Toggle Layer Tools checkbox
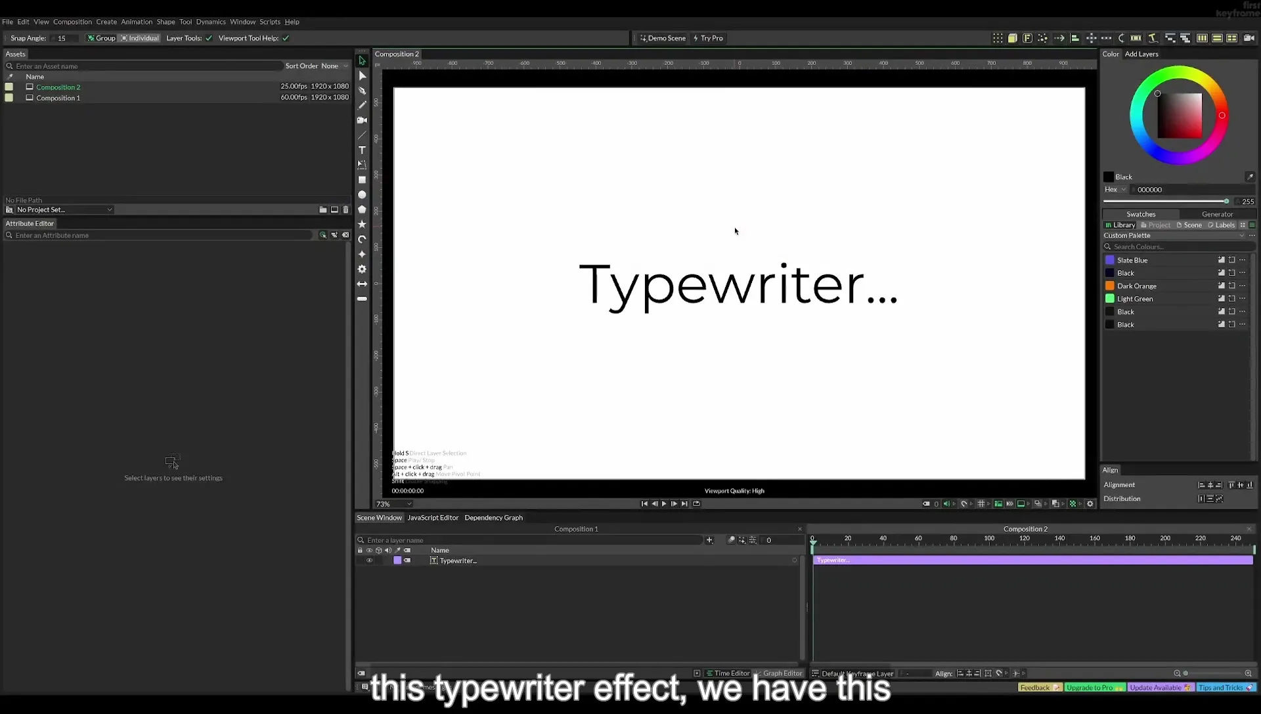This screenshot has height=714, width=1261. [x=209, y=38]
